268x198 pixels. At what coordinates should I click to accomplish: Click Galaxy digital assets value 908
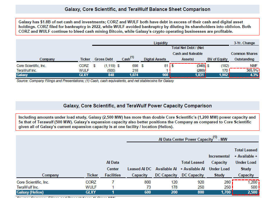click(165, 75)
